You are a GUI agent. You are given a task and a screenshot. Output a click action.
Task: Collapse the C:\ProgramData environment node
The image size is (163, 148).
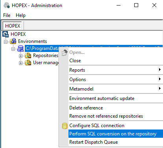click(x=13, y=49)
